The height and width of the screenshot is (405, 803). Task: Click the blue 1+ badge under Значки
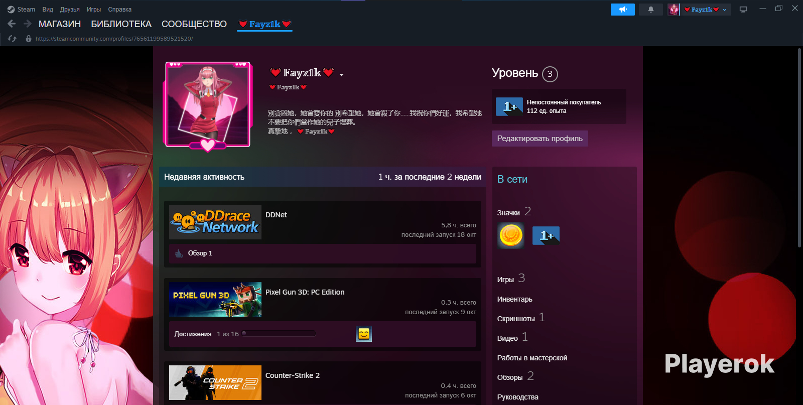tap(546, 235)
